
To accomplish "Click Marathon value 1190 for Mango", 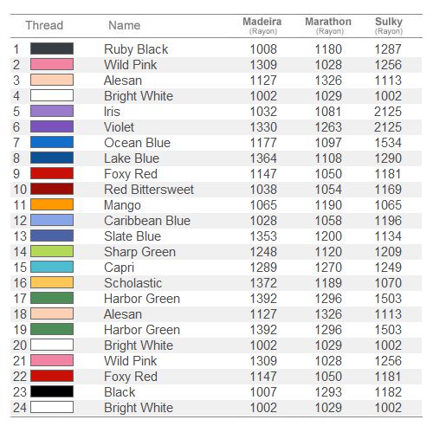I will coord(328,205).
